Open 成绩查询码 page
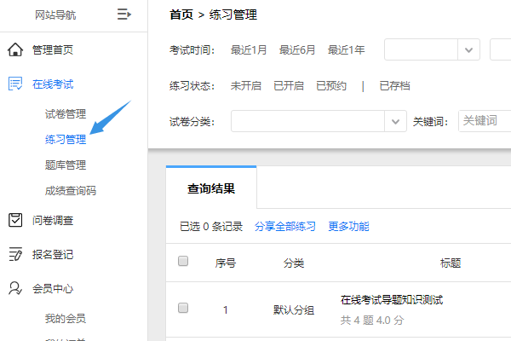The height and width of the screenshot is (341, 511). tap(71, 191)
